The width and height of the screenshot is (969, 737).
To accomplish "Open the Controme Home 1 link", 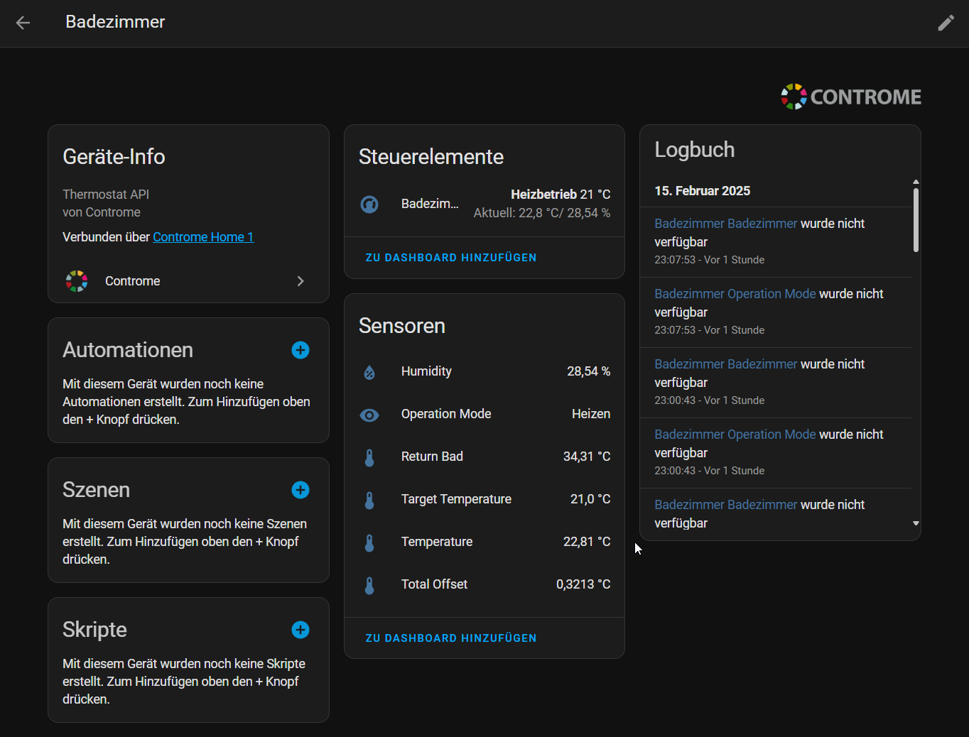I will [x=202, y=237].
